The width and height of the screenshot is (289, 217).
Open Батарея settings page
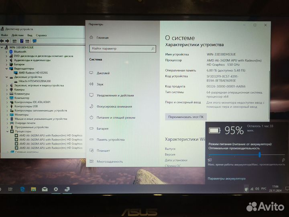point(102,129)
